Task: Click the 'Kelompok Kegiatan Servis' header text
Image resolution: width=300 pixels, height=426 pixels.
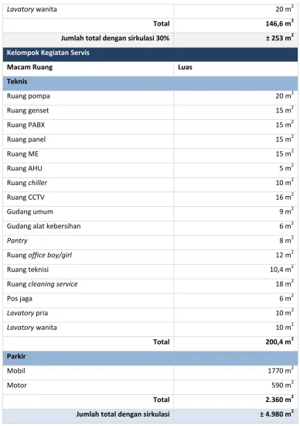Action: pos(48,53)
